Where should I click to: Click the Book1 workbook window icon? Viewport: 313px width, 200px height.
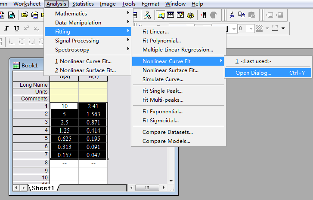(16, 66)
